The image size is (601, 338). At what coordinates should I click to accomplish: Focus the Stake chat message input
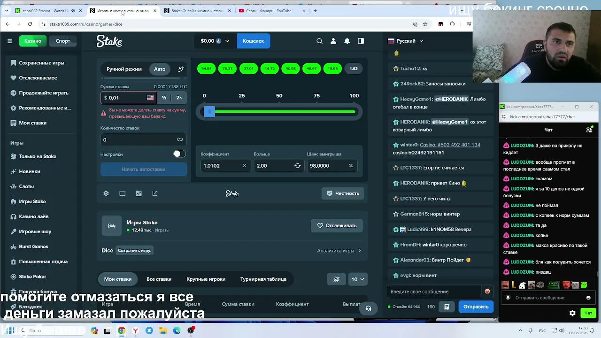(435, 292)
